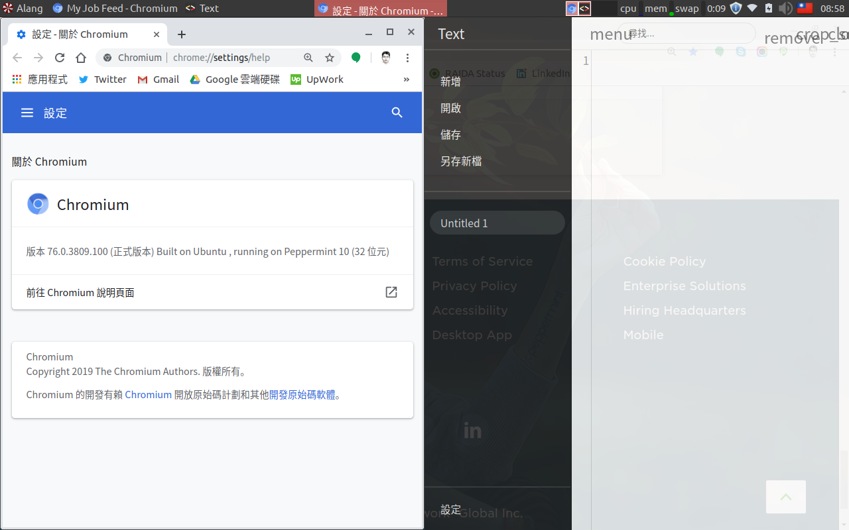Open the Twitter bookmark

coord(102,79)
